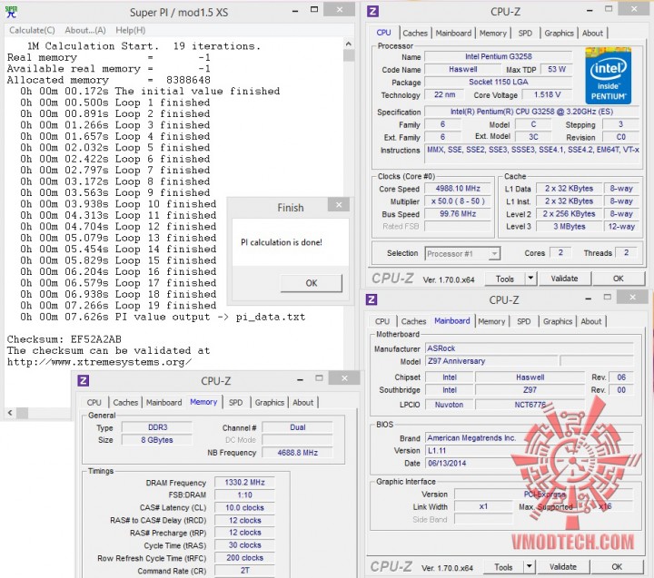Switch to SPD tab in top CPU-Z window
Screen dimensions: 654x578
coord(525,33)
